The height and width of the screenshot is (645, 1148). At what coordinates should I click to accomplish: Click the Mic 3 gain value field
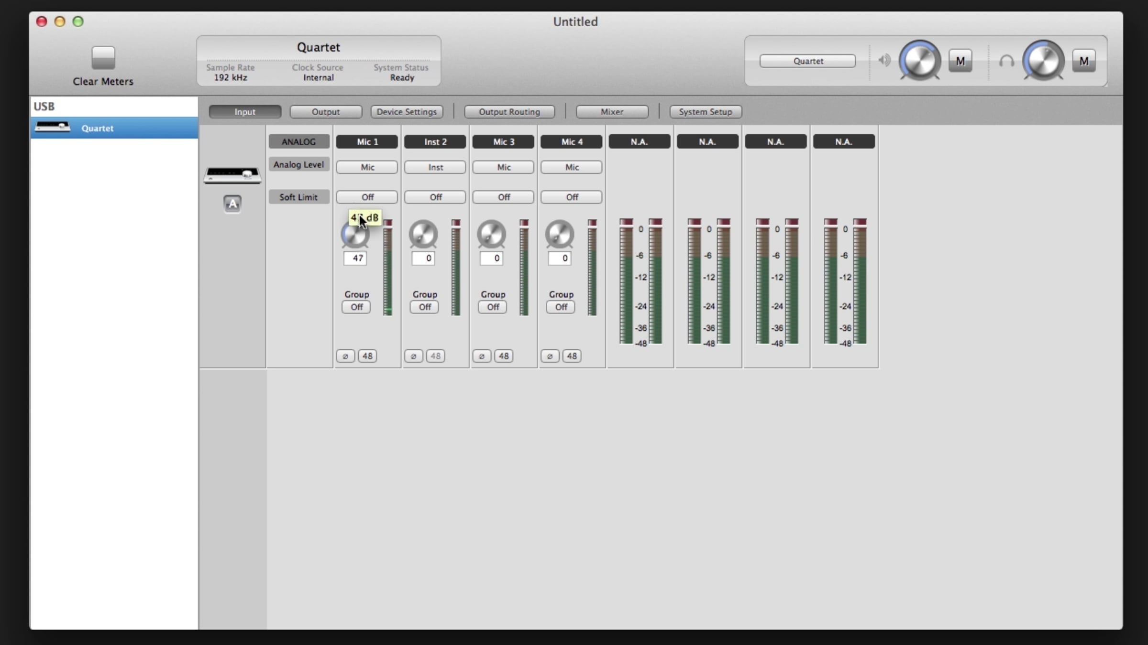click(x=492, y=258)
